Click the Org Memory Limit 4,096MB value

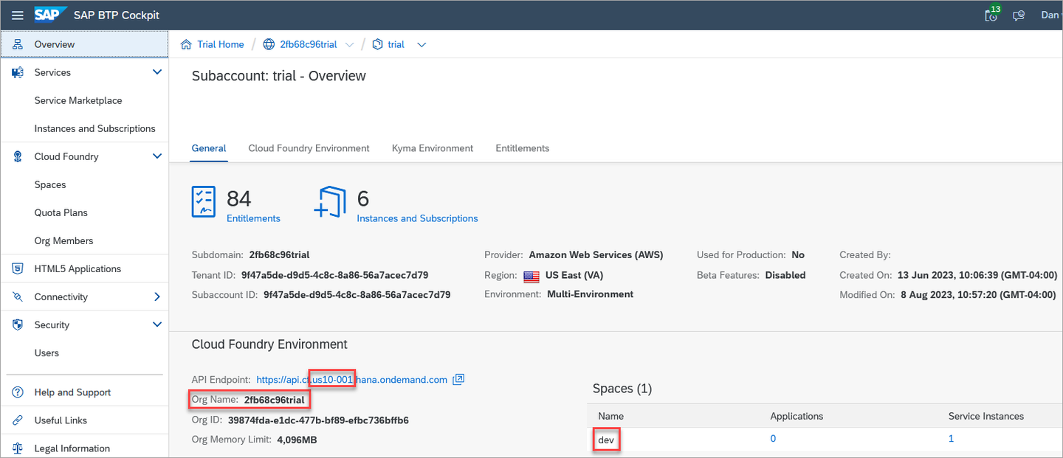[297, 440]
